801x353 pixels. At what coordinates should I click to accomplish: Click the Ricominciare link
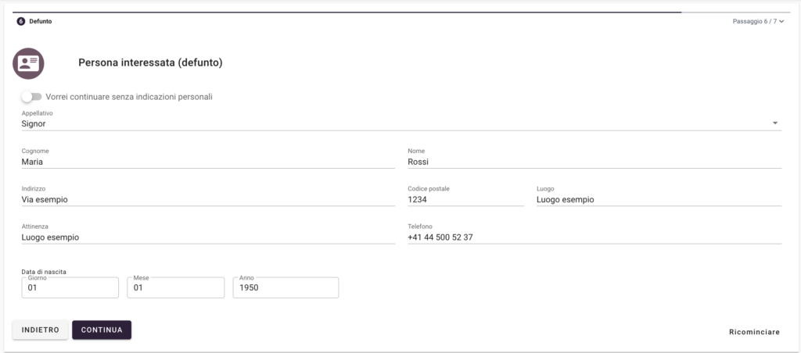(x=753, y=332)
